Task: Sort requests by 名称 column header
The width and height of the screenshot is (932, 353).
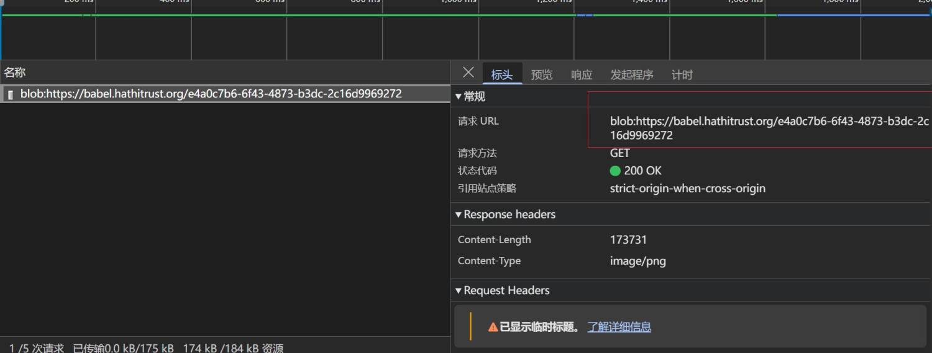Action: (15, 73)
